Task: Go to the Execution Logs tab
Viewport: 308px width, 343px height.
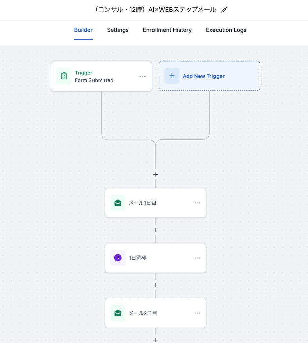Action: pyautogui.click(x=226, y=30)
